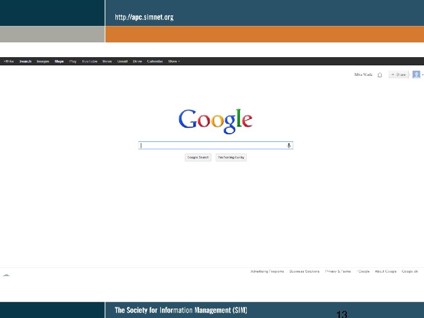424x318 pixels.
Task: Click the http://apc.simnet.org header text
Action: coord(144,17)
